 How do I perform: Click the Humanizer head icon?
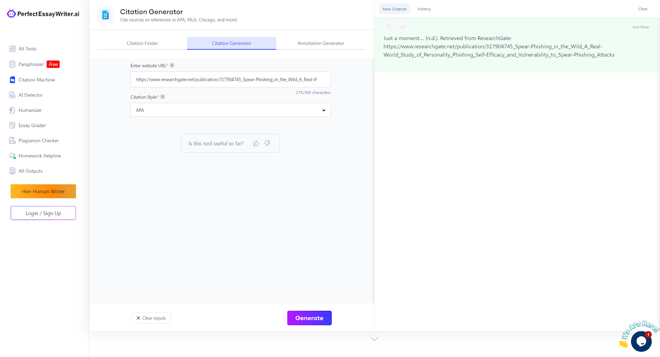(x=12, y=110)
